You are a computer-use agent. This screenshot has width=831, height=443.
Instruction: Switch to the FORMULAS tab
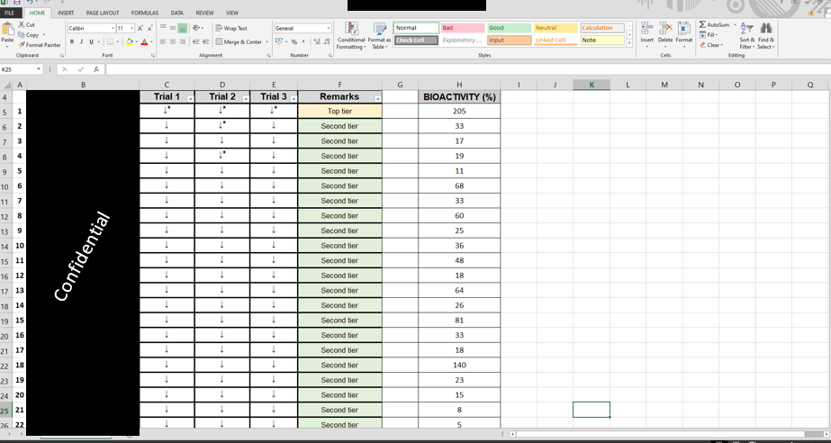145,13
